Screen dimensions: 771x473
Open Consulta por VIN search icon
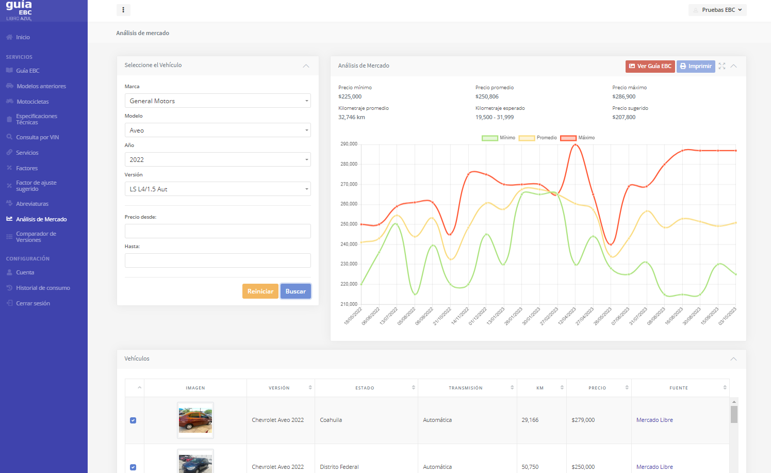click(x=9, y=137)
